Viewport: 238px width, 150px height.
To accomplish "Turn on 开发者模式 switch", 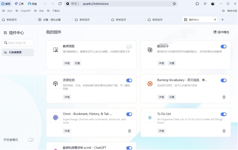I will [x=31, y=140].
